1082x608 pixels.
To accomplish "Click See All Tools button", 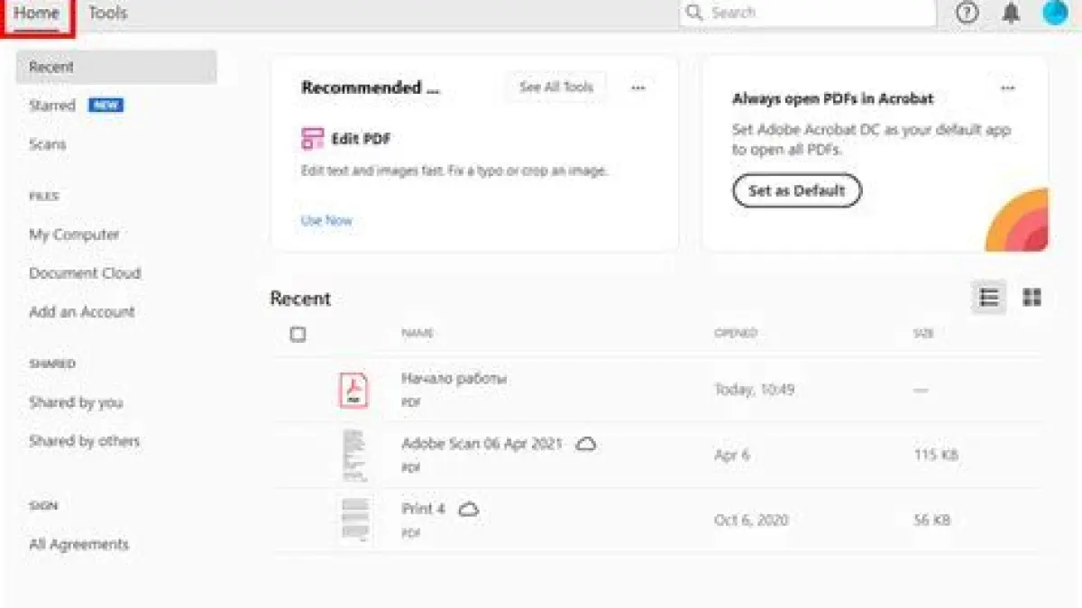I will (x=555, y=88).
